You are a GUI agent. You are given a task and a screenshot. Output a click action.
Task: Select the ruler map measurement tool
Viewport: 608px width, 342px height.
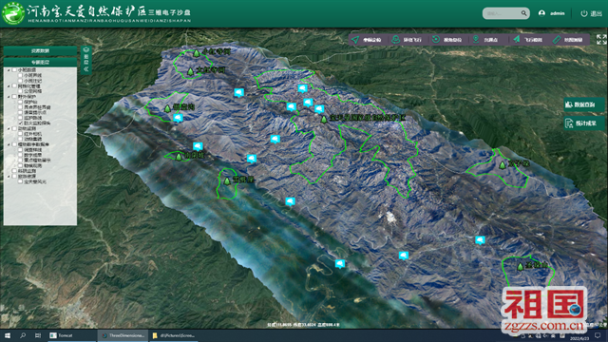pyautogui.click(x=557, y=40)
